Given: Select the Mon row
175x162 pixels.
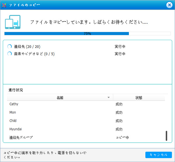Looking at the screenshot, I should point(86,112).
